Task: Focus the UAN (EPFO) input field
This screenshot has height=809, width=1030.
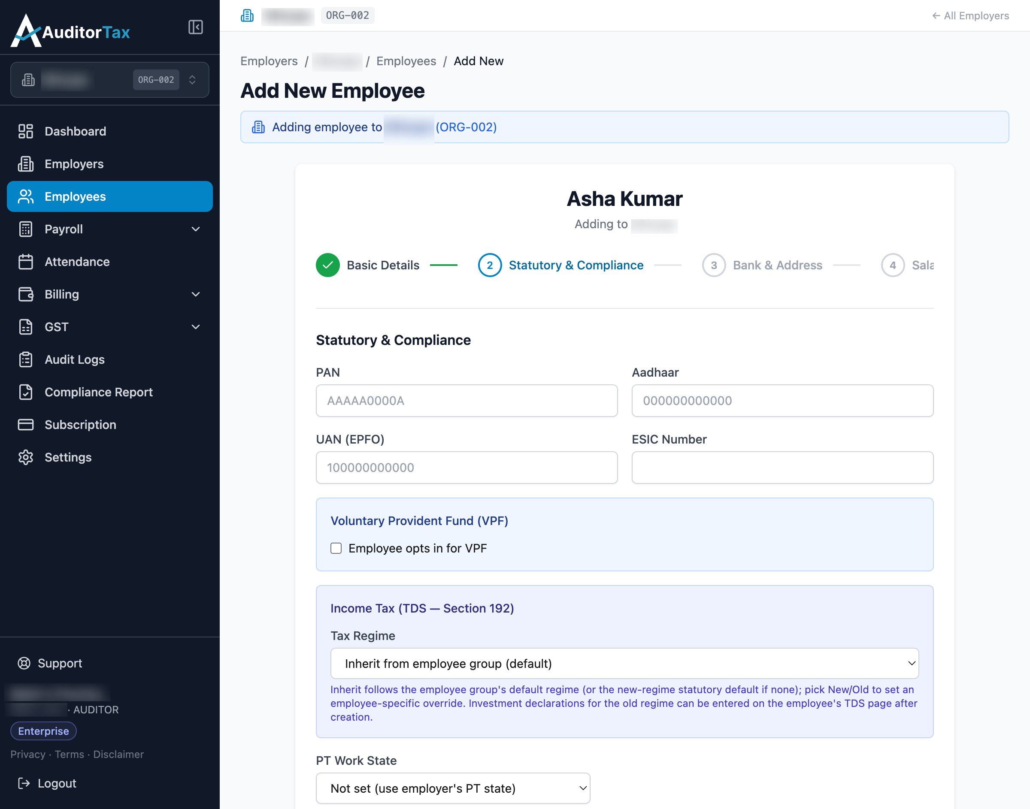Action: [467, 468]
